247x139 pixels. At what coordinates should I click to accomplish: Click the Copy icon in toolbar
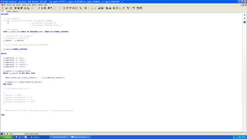[42, 8]
